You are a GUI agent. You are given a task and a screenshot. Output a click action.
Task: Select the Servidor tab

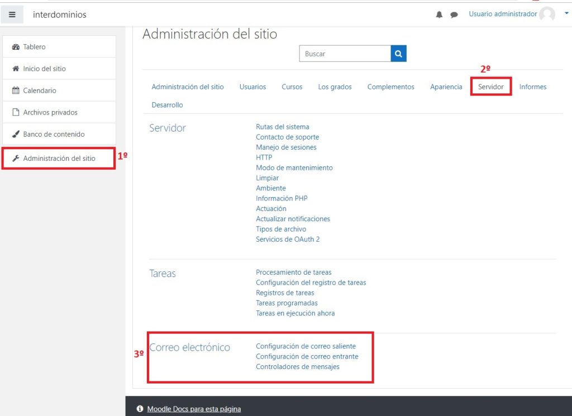coord(490,87)
